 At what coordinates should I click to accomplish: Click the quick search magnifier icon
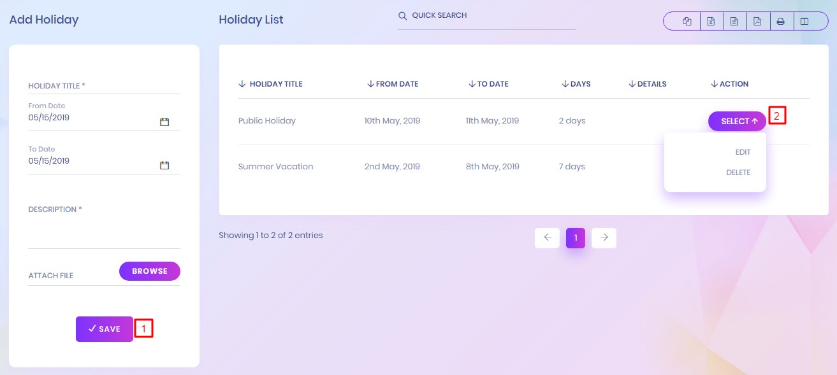point(402,16)
